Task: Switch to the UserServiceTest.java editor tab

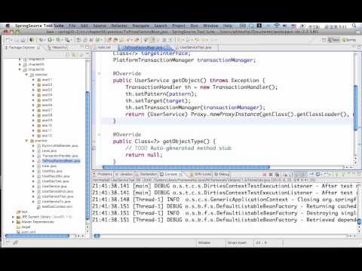Action: (195, 47)
